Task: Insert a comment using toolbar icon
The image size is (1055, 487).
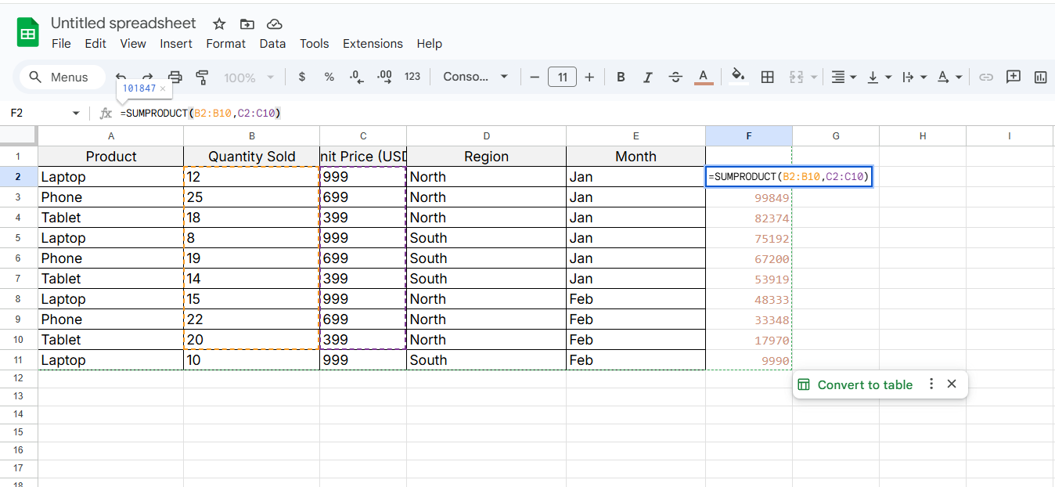Action: tap(1014, 77)
